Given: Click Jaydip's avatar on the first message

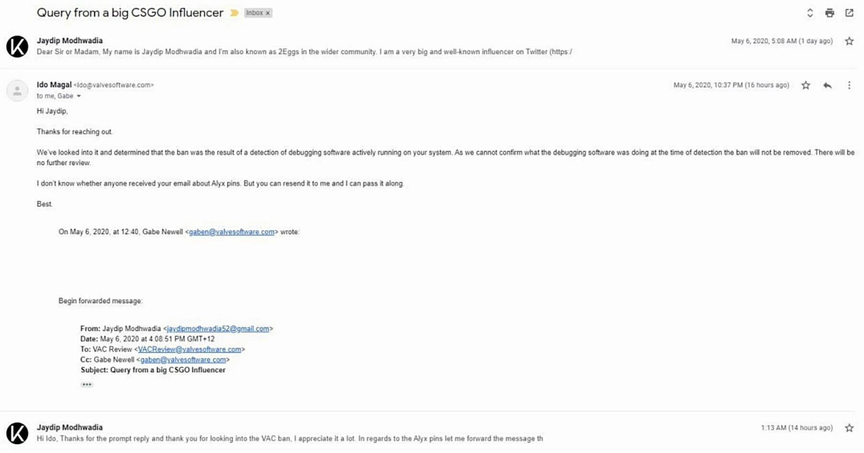Looking at the screenshot, I should click(17, 46).
